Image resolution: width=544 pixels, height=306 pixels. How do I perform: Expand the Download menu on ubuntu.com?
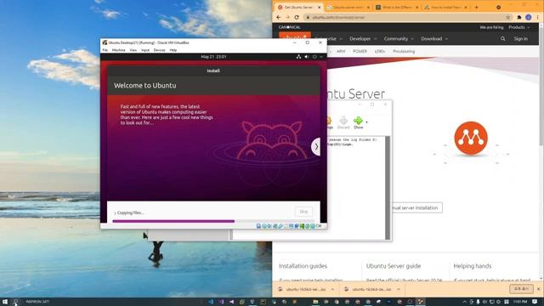point(434,39)
